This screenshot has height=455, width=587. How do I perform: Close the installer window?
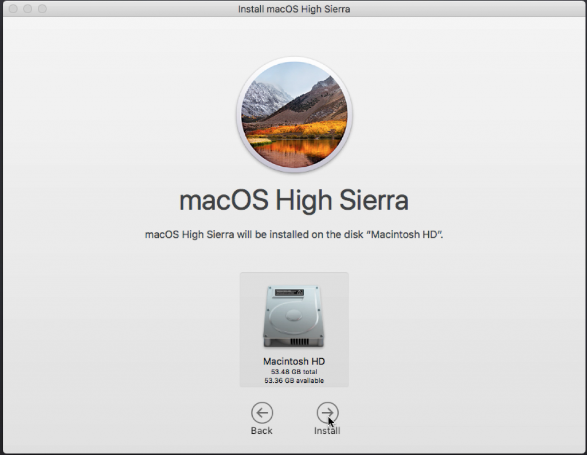pyautogui.click(x=13, y=9)
